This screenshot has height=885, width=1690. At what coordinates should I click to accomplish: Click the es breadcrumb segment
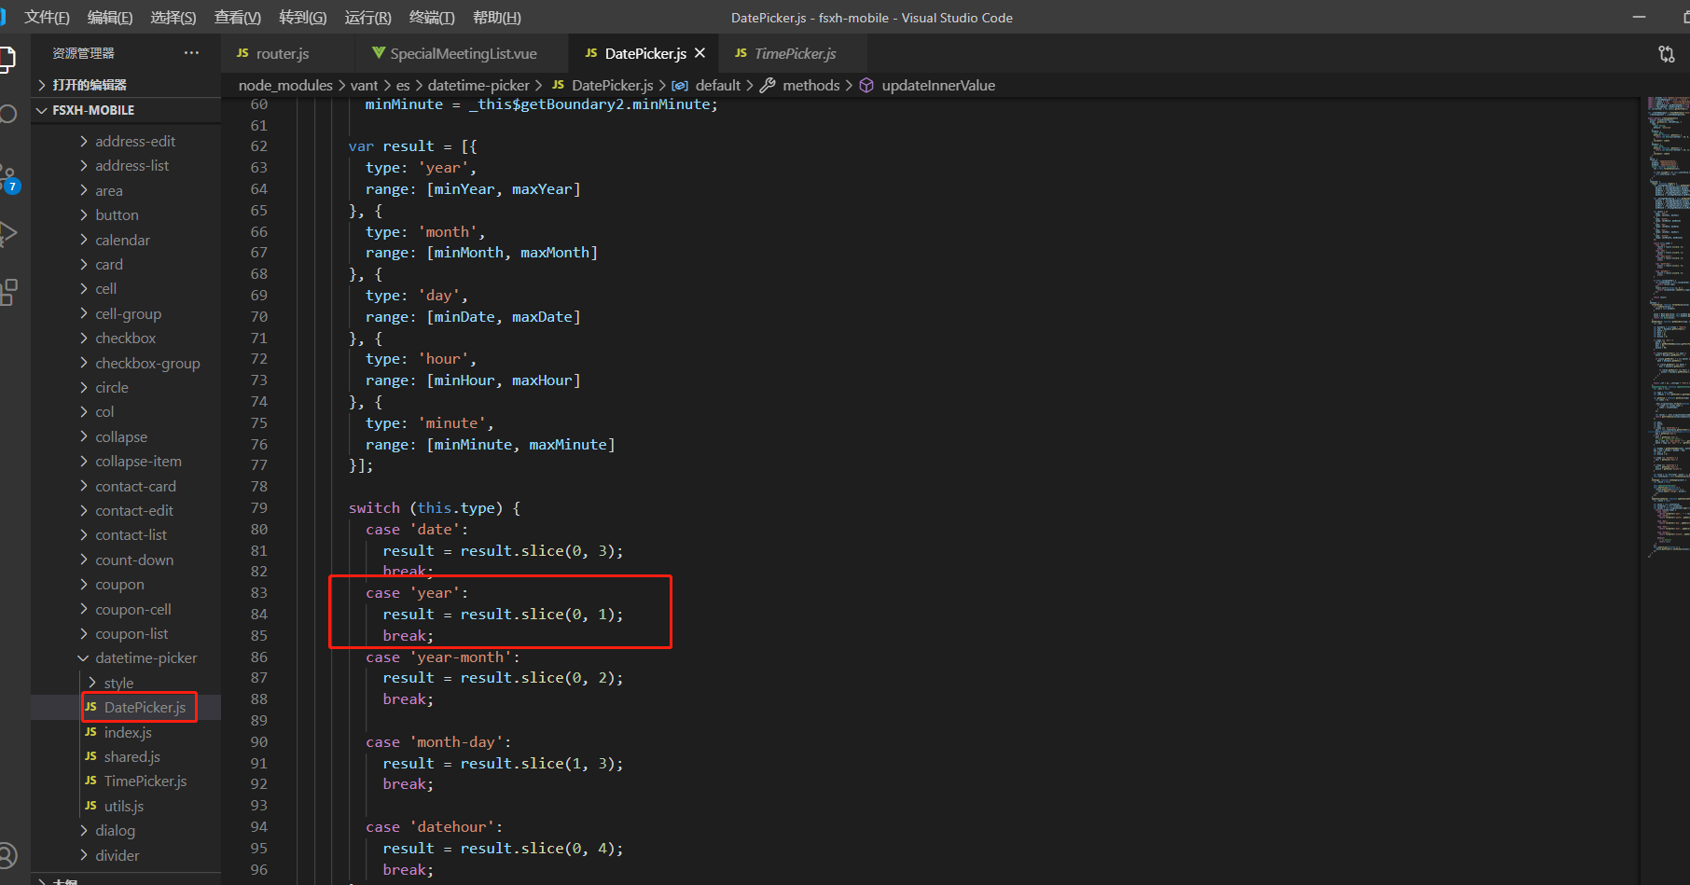(x=403, y=85)
